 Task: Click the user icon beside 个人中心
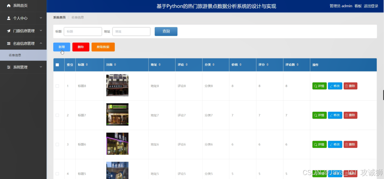9,18
